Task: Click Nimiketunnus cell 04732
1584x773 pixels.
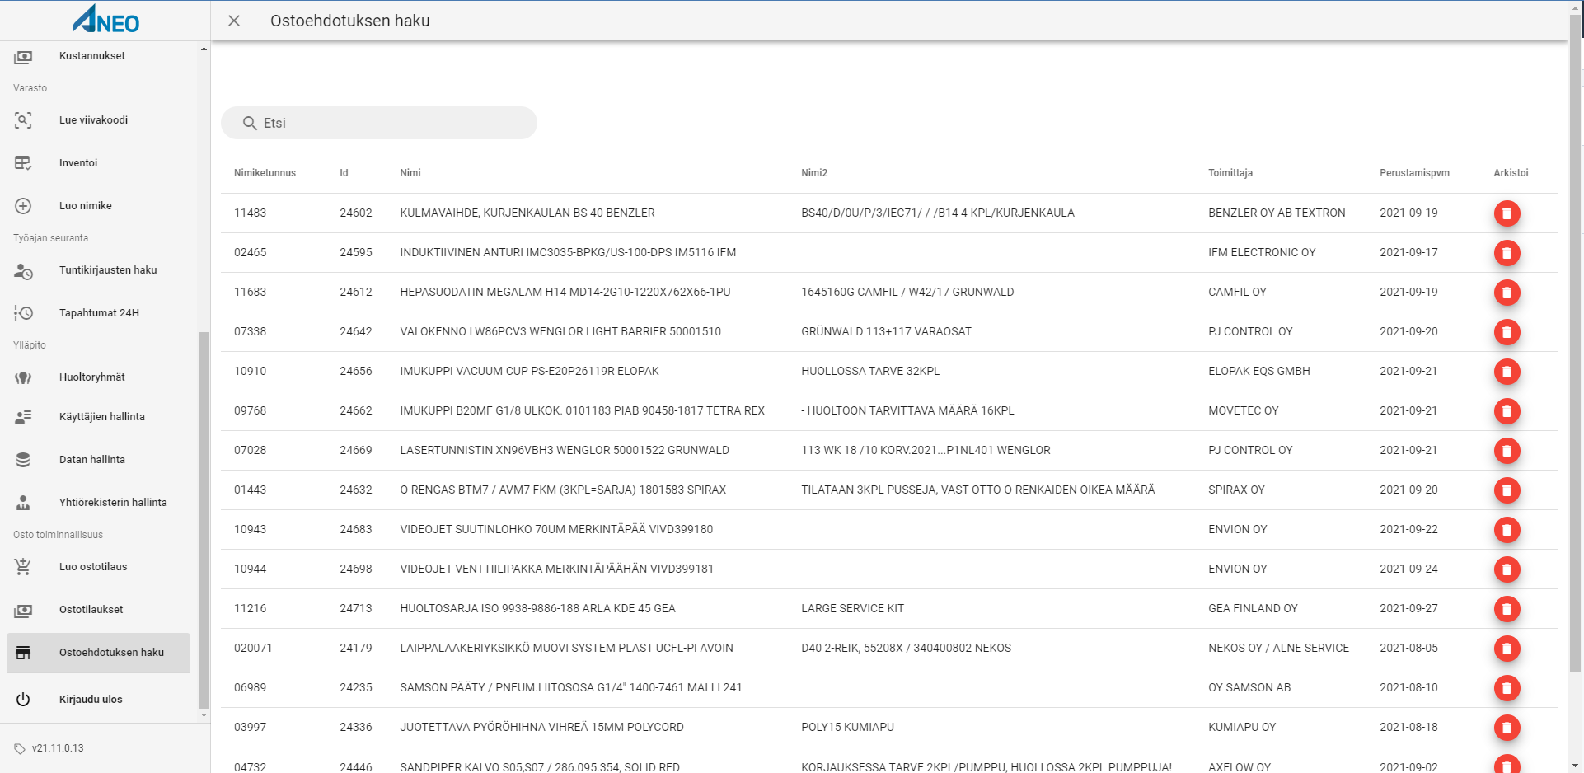Action: 250,766
